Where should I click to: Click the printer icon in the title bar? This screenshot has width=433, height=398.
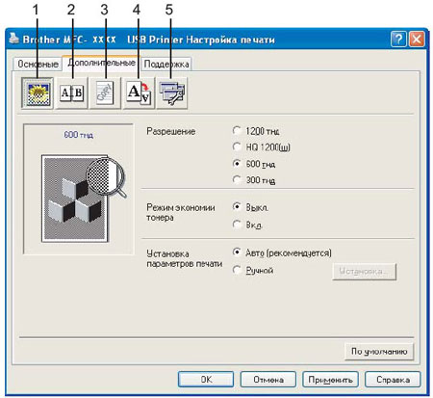(13, 39)
